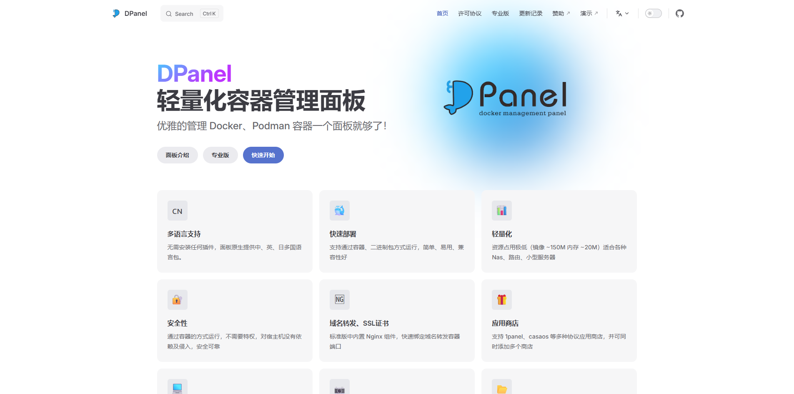Image resolution: width=794 pixels, height=394 pixels.
Task: Click the DPanel whale logo in navbar
Action: pyautogui.click(x=116, y=13)
